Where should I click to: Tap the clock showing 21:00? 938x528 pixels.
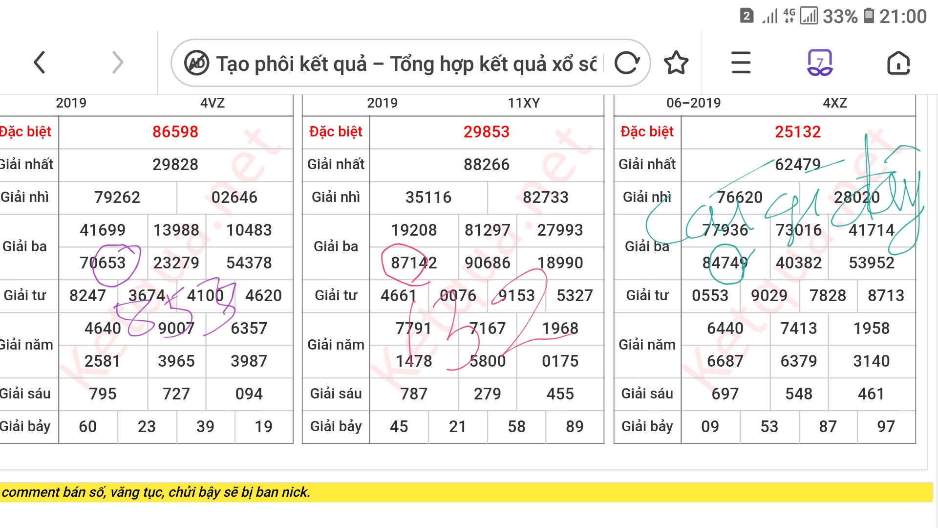[x=903, y=16]
